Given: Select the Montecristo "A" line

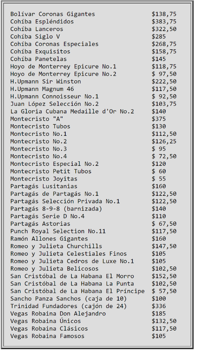Looking at the screenshot, I should (x=37, y=119).
